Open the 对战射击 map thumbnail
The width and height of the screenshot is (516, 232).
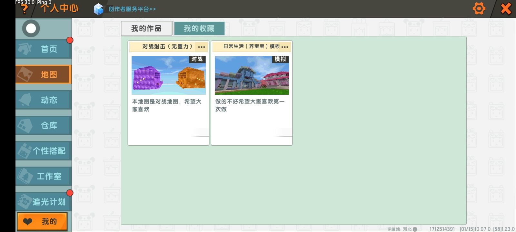pyautogui.click(x=168, y=75)
